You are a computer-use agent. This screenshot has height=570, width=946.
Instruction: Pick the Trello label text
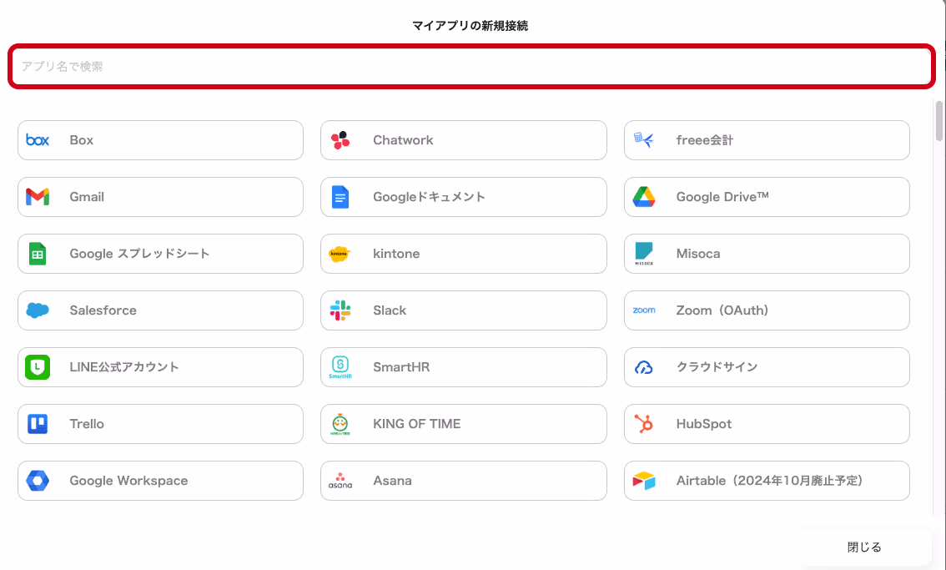point(87,424)
